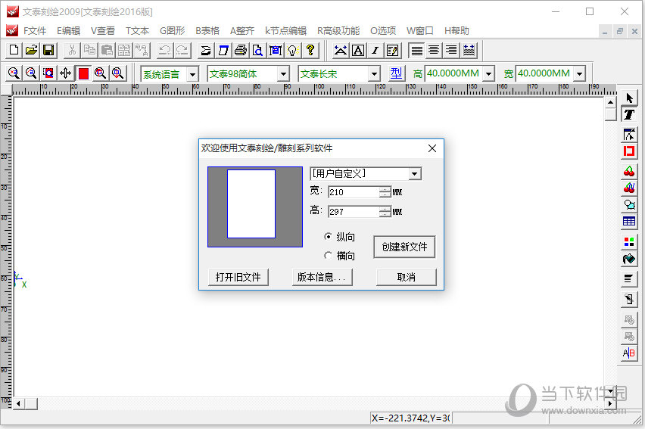Click the redo arrow icon
This screenshot has height=429, width=645.
[182, 50]
